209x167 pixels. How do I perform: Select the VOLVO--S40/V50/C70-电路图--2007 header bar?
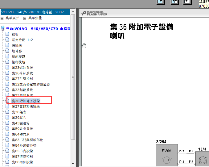coord(35,12)
